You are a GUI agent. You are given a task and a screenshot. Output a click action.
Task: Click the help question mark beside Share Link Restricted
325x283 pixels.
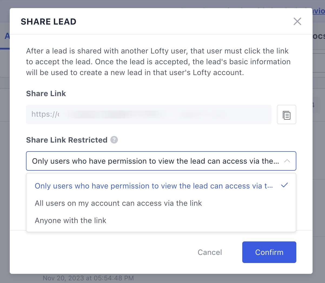(x=114, y=140)
